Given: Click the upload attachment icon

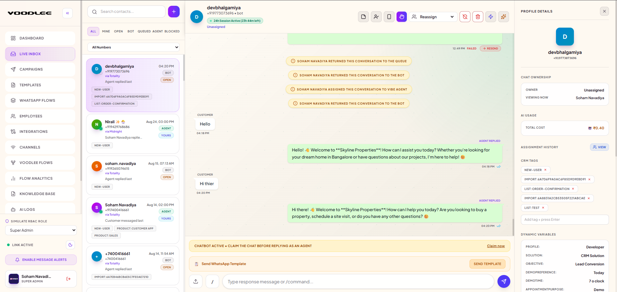Looking at the screenshot, I should (196, 281).
